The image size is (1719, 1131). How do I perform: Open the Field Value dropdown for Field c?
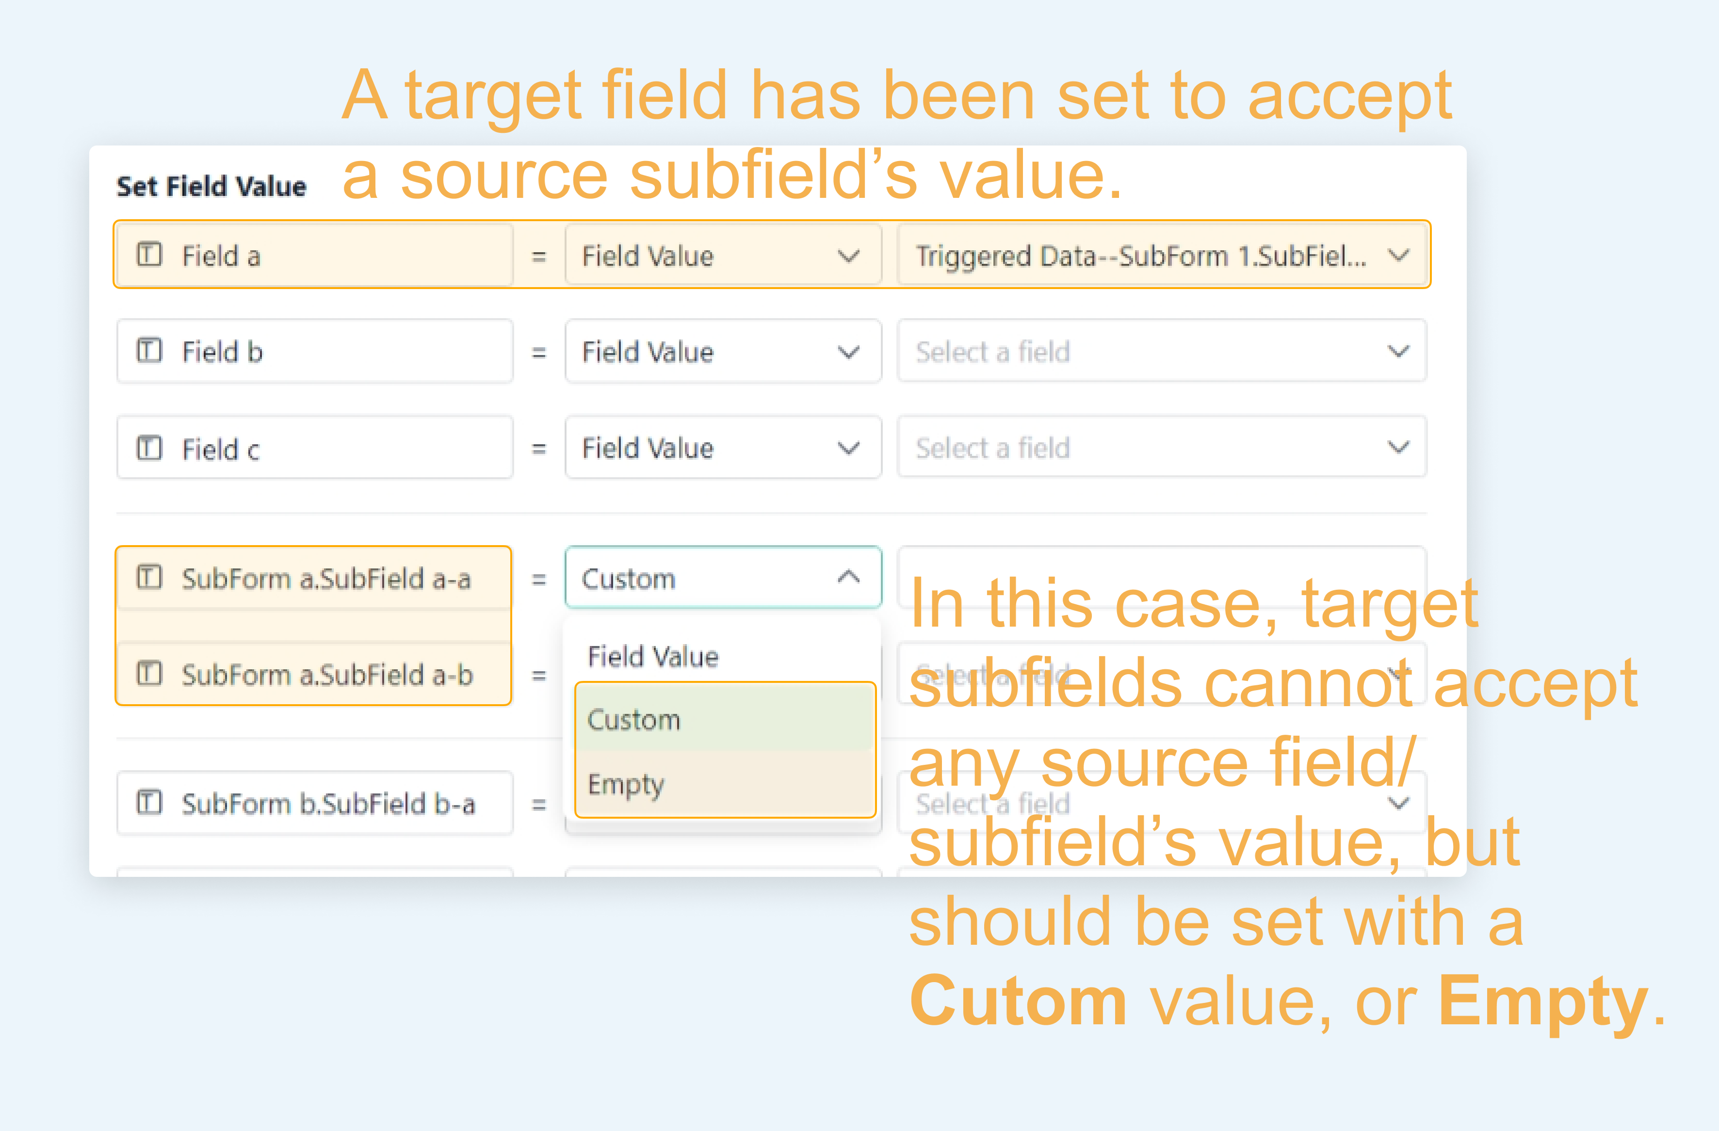(722, 448)
